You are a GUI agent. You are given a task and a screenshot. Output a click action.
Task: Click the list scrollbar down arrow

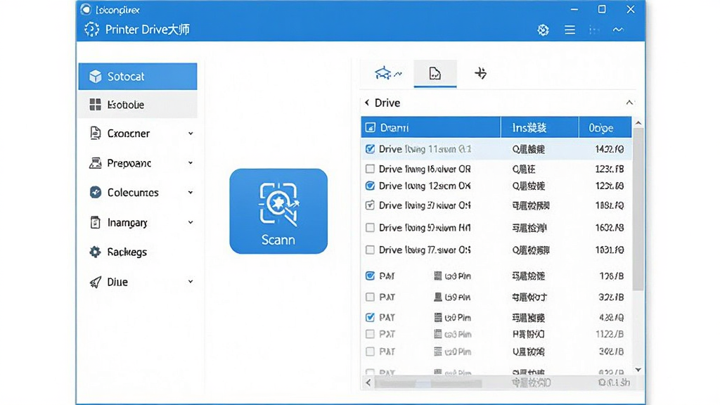pyautogui.click(x=638, y=370)
